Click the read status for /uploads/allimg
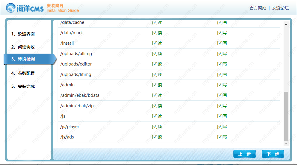The width and height of the screenshot is (297, 165). 157,54
